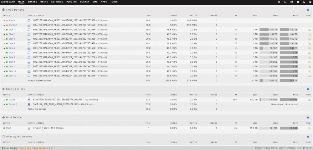Click the drive icon beside Parity identification
The width and height of the screenshot is (313, 150).
pos(29,21)
